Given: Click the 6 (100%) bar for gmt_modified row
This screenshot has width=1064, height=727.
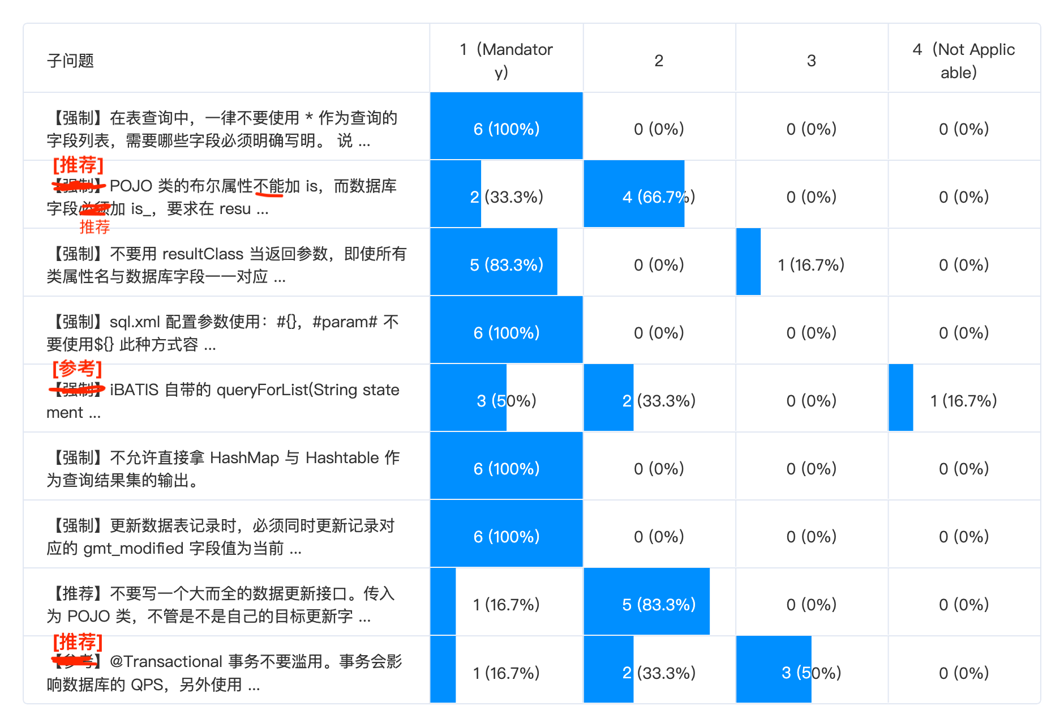Looking at the screenshot, I should 506,533.
